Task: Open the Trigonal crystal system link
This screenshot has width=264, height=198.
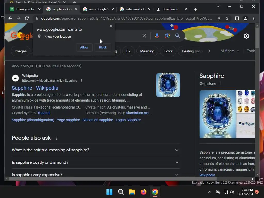Action: click(44, 113)
